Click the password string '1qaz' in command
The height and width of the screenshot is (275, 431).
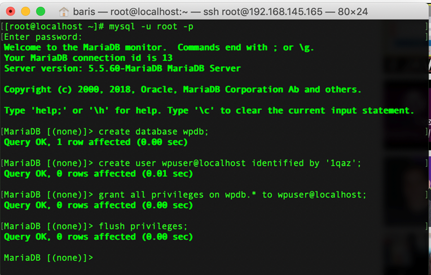click(341, 163)
